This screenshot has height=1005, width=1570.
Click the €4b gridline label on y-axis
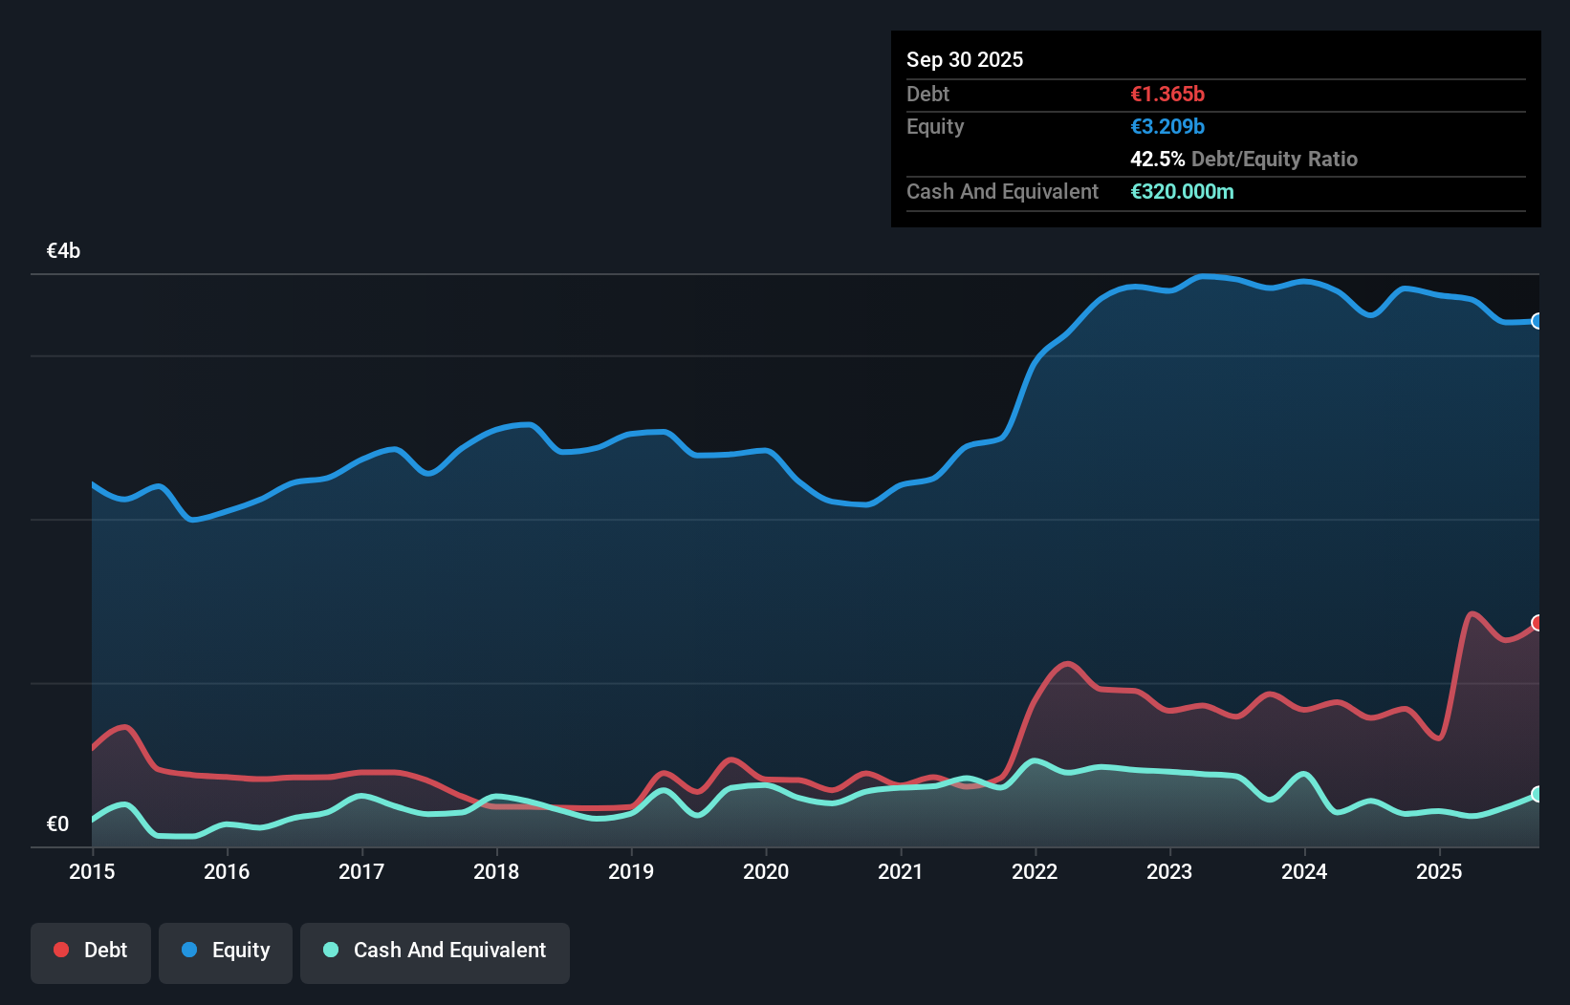point(63,250)
